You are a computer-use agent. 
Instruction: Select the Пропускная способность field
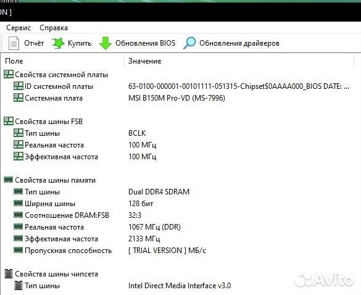tap(68, 251)
